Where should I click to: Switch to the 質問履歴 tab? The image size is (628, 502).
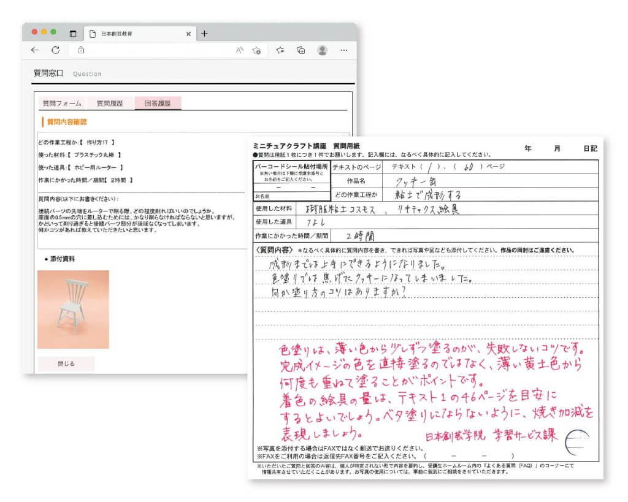110,104
